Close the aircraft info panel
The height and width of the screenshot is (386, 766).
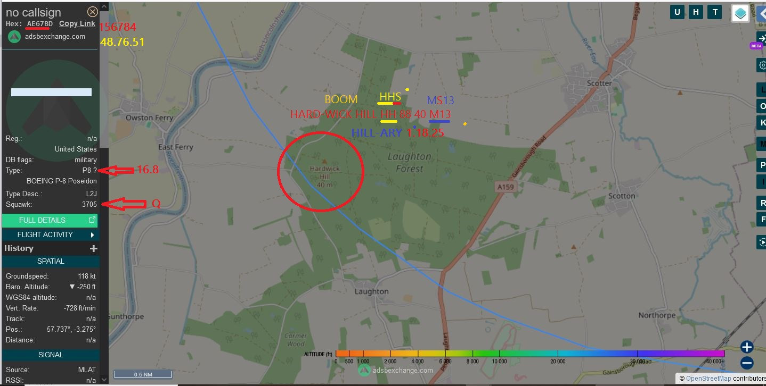tap(93, 12)
